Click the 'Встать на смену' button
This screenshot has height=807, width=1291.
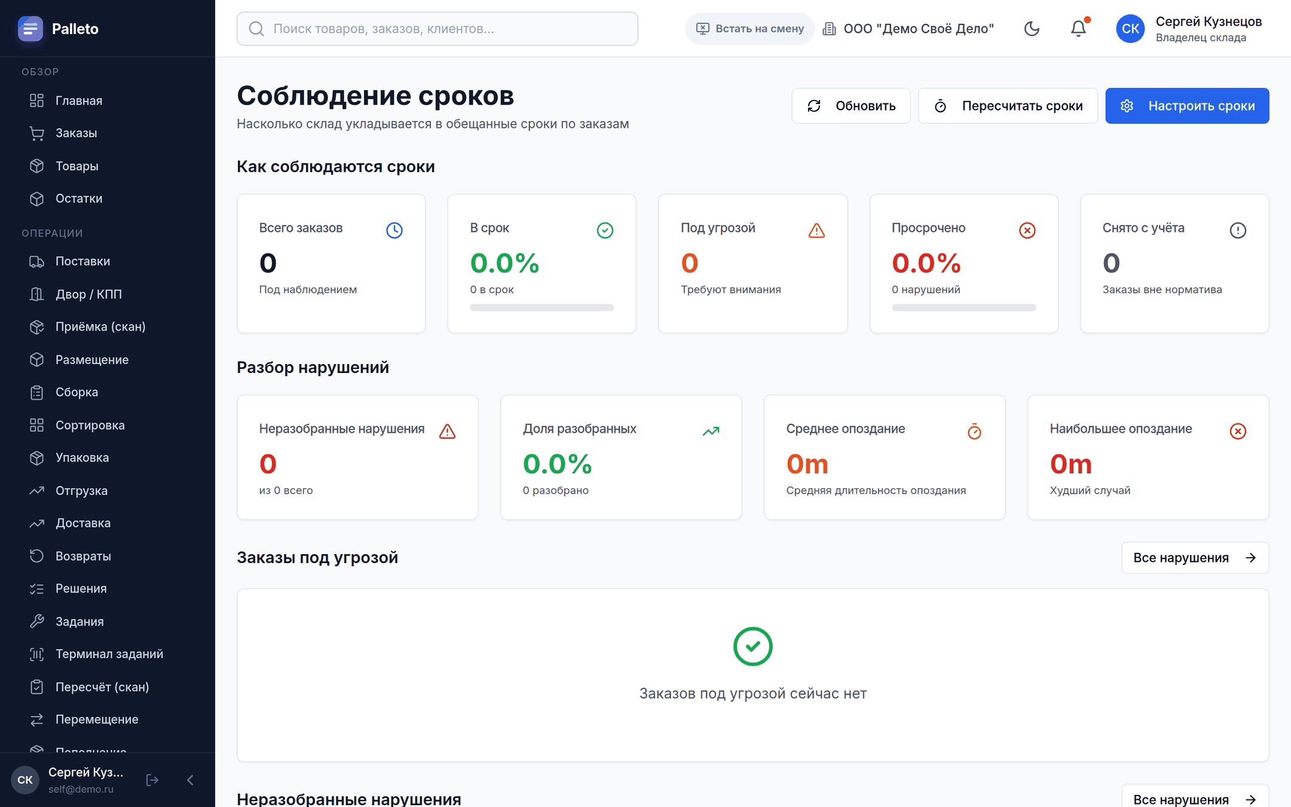tap(749, 29)
